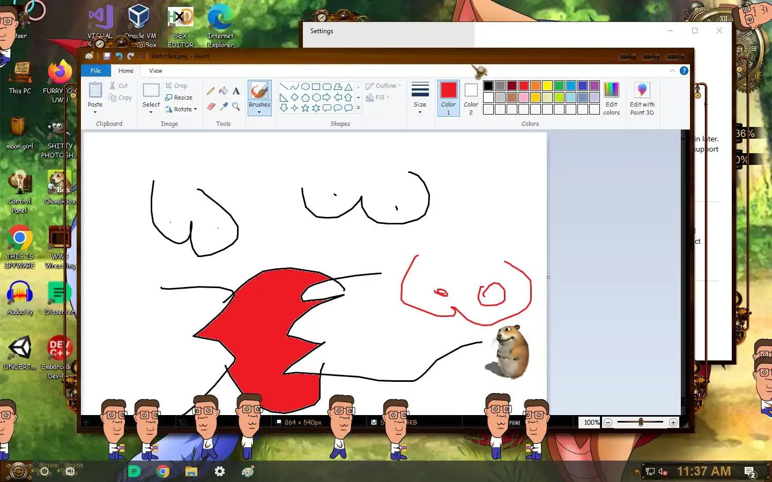Open Paint Help question mark icon

pyautogui.click(x=684, y=71)
